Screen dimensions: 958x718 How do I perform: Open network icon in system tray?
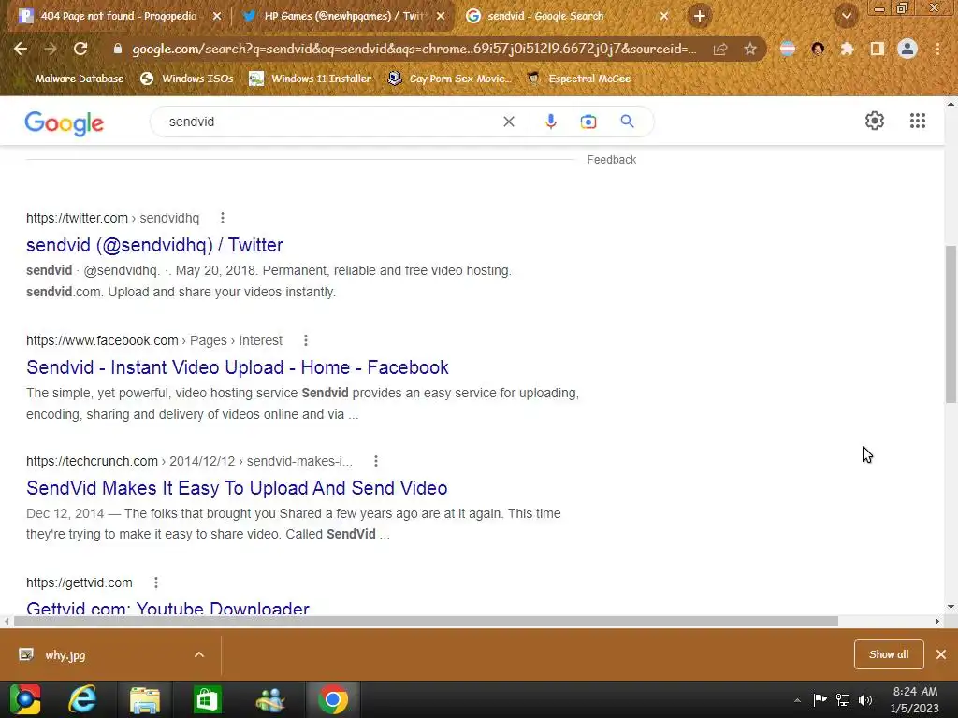point(843,700)
